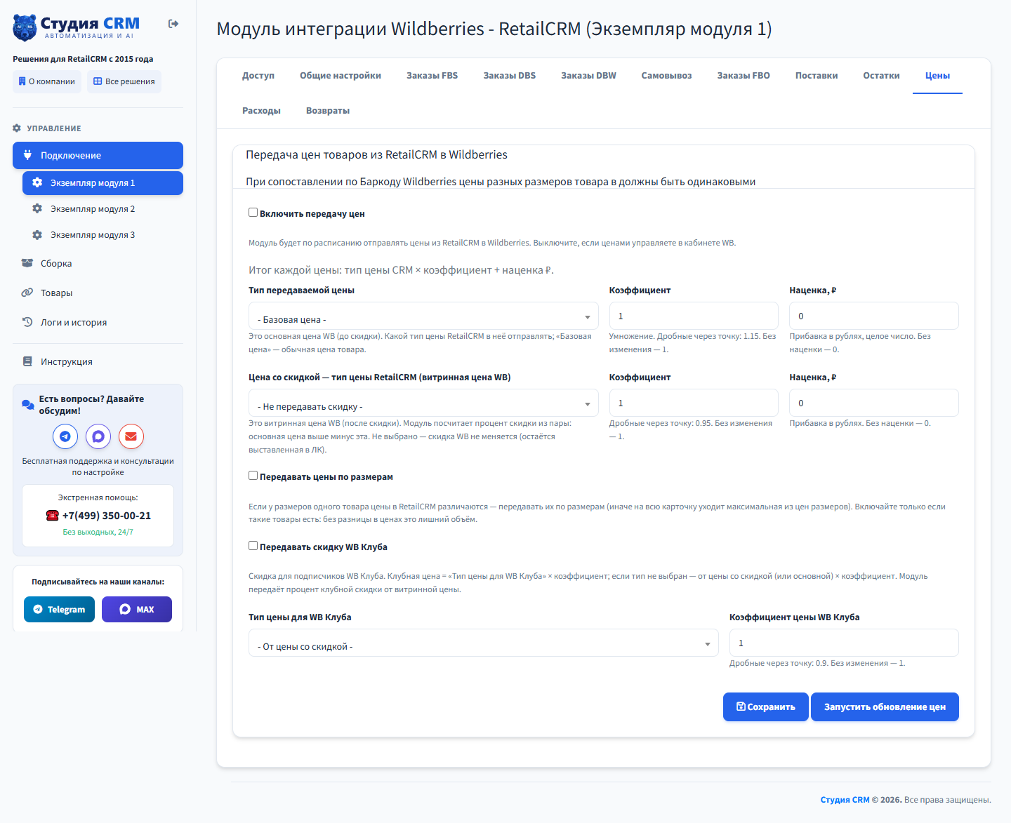The height and width of the screenshot is (823, 1011).
Task: Open Telegram support via round icon
Action: (65, 436)
